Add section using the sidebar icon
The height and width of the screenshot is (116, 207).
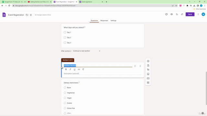point(148,82)
